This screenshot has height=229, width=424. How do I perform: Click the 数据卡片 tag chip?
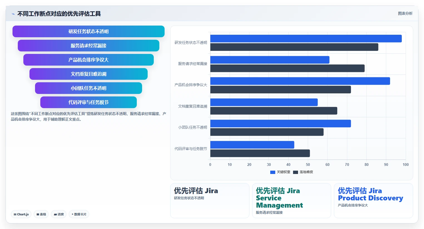[79, 214]
